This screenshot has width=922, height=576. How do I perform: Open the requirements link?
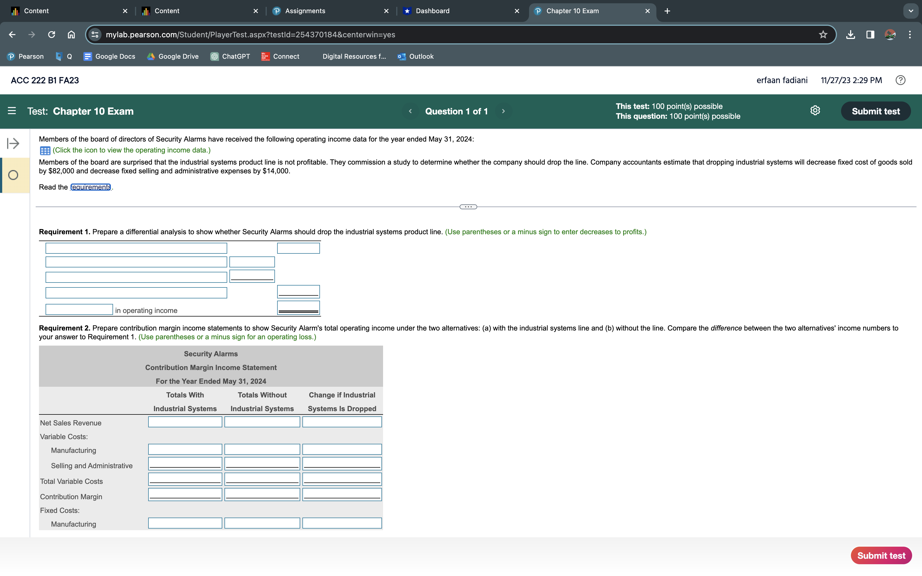(91, 187)
